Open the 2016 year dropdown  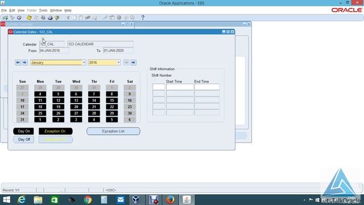(x=118, y=63)
